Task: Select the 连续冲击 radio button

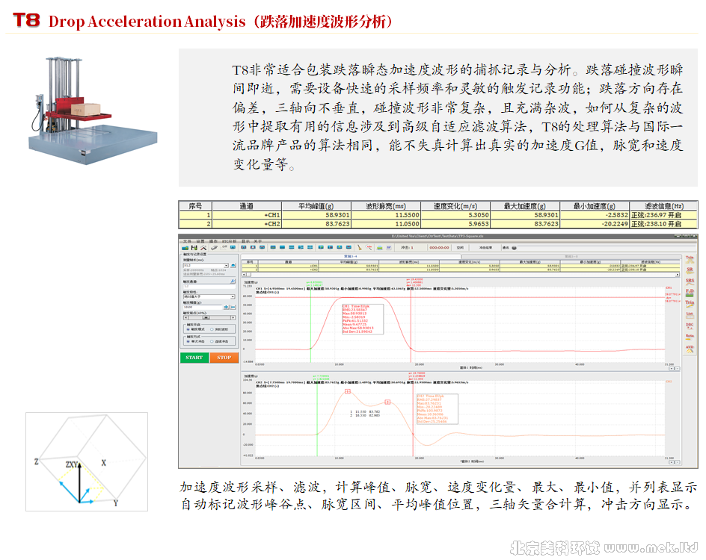Action: (212, 341)
